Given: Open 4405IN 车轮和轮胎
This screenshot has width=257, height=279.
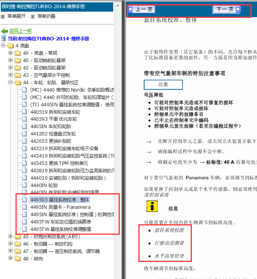Looking at the screenshot, I should pos(51,127).
